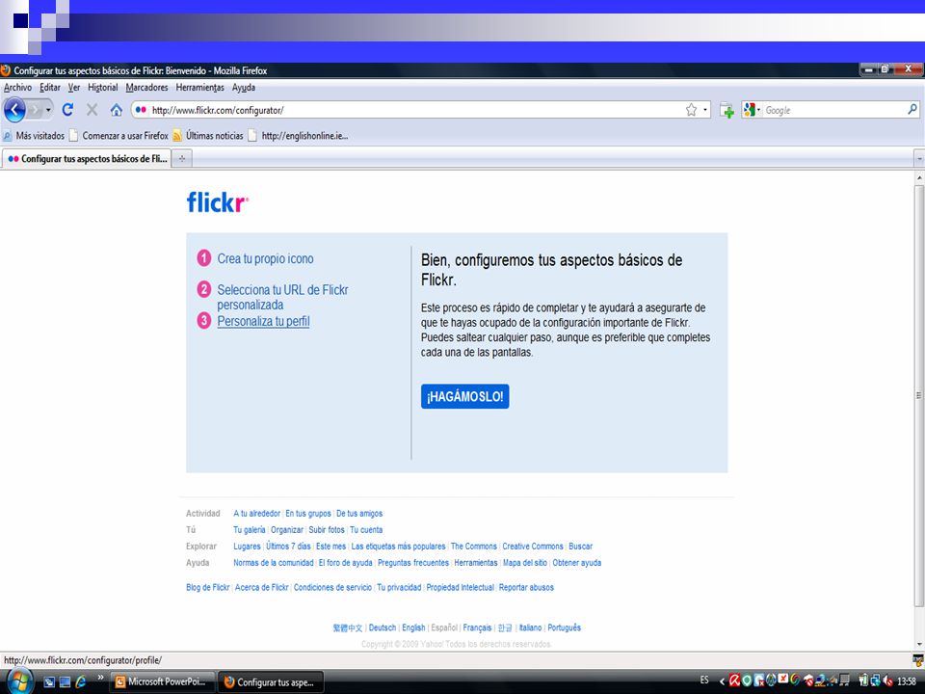The height and width of the screenshot is (694, 925).
Task: Open the Ver menu
Action: pyautogui.click(x=74, y=88)
